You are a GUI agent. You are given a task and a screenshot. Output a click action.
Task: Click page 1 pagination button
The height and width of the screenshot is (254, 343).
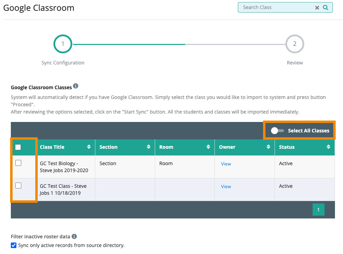point(318,210)
